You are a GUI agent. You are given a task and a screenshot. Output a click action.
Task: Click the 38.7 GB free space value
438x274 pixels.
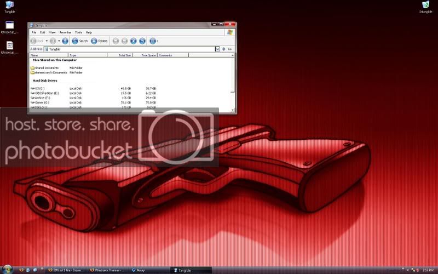(151, 88)
